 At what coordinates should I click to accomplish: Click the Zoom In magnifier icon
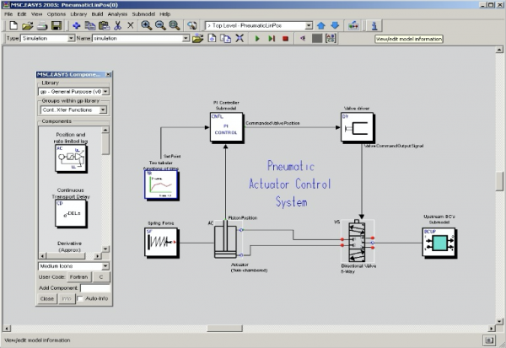pyautogui.click(x=146, y=25)
